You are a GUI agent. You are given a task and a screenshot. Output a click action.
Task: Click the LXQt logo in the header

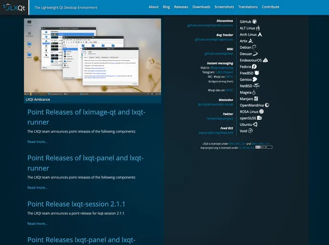point(14,8)
